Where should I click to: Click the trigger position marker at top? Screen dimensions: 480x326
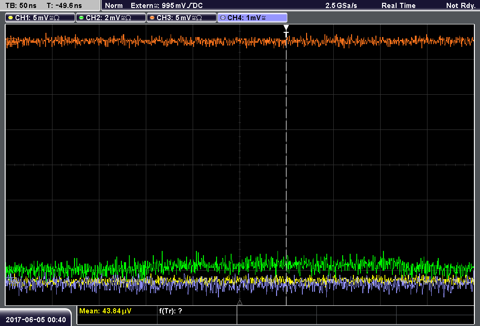(x=286, y=30)
